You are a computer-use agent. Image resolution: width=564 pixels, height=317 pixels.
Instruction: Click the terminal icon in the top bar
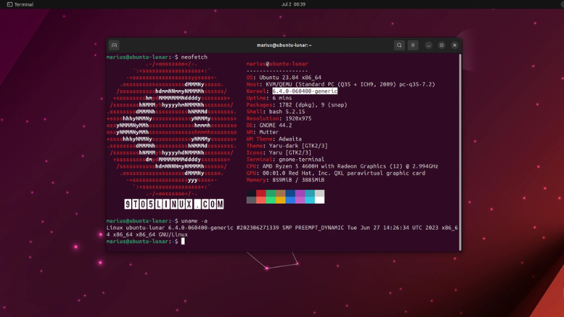[9, 4]
